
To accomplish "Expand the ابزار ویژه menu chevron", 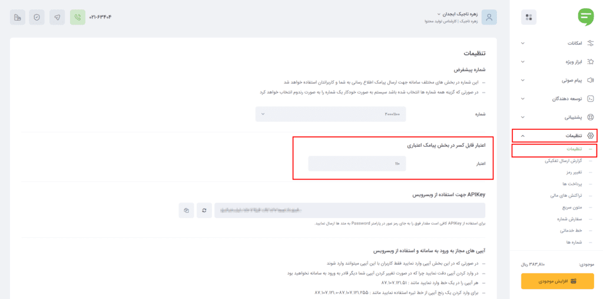I will tap(522, 62).
